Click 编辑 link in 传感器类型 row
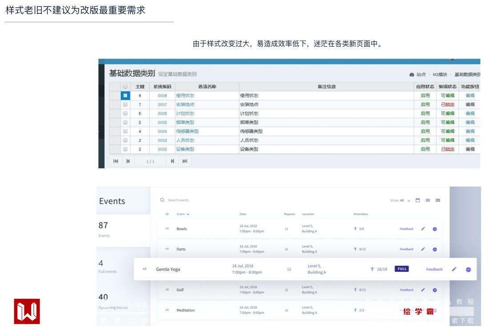 click(x=470, y=131)
